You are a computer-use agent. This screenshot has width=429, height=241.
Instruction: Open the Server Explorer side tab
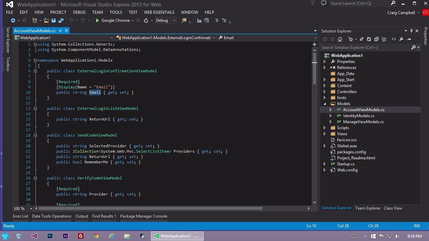click(x=8, y=40)
